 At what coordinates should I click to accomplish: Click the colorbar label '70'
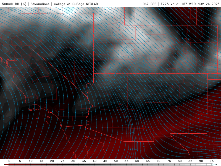point(158,161)
